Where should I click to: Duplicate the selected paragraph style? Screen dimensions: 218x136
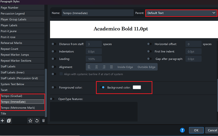pos(9,121)
